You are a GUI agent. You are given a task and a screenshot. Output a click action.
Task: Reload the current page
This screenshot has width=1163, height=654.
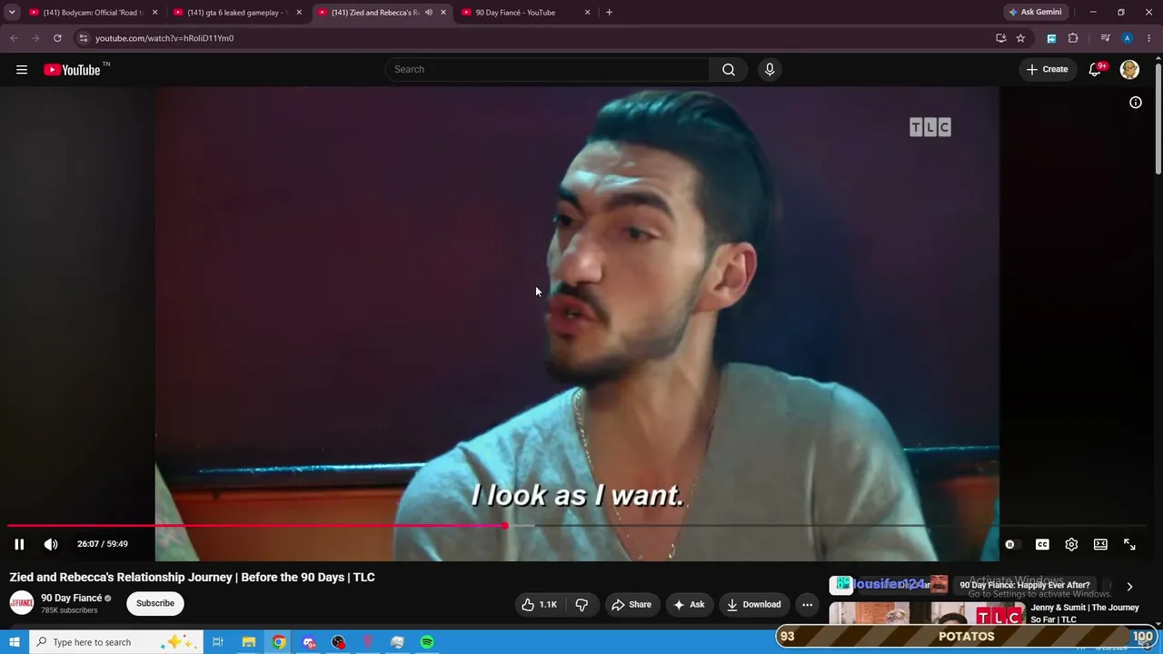(x=57, y=38)
